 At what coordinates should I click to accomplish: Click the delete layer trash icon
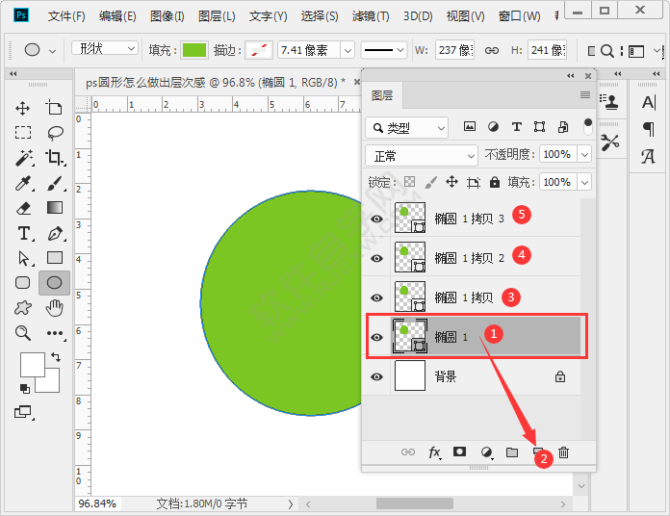[x=564, y=451]
